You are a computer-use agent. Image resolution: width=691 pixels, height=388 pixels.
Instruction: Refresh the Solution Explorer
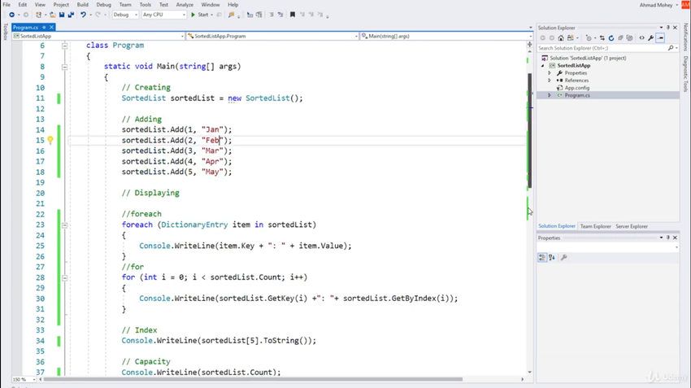pyautogui.click(x=611, y=38)
